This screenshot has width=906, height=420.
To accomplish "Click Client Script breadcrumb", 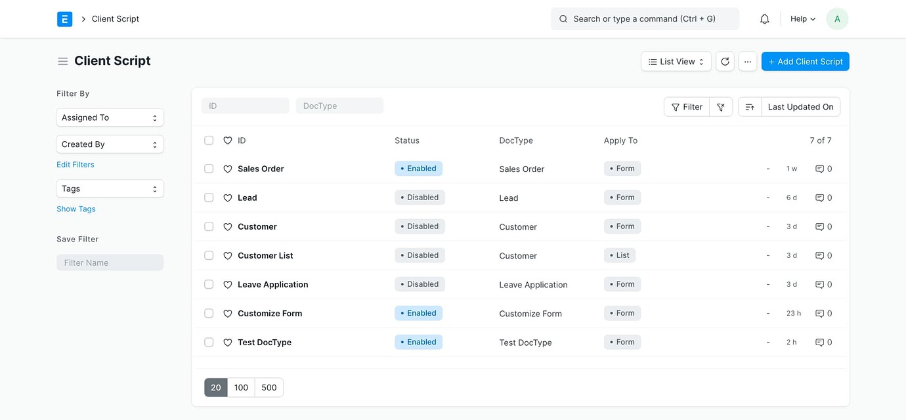I will (116, 19).
